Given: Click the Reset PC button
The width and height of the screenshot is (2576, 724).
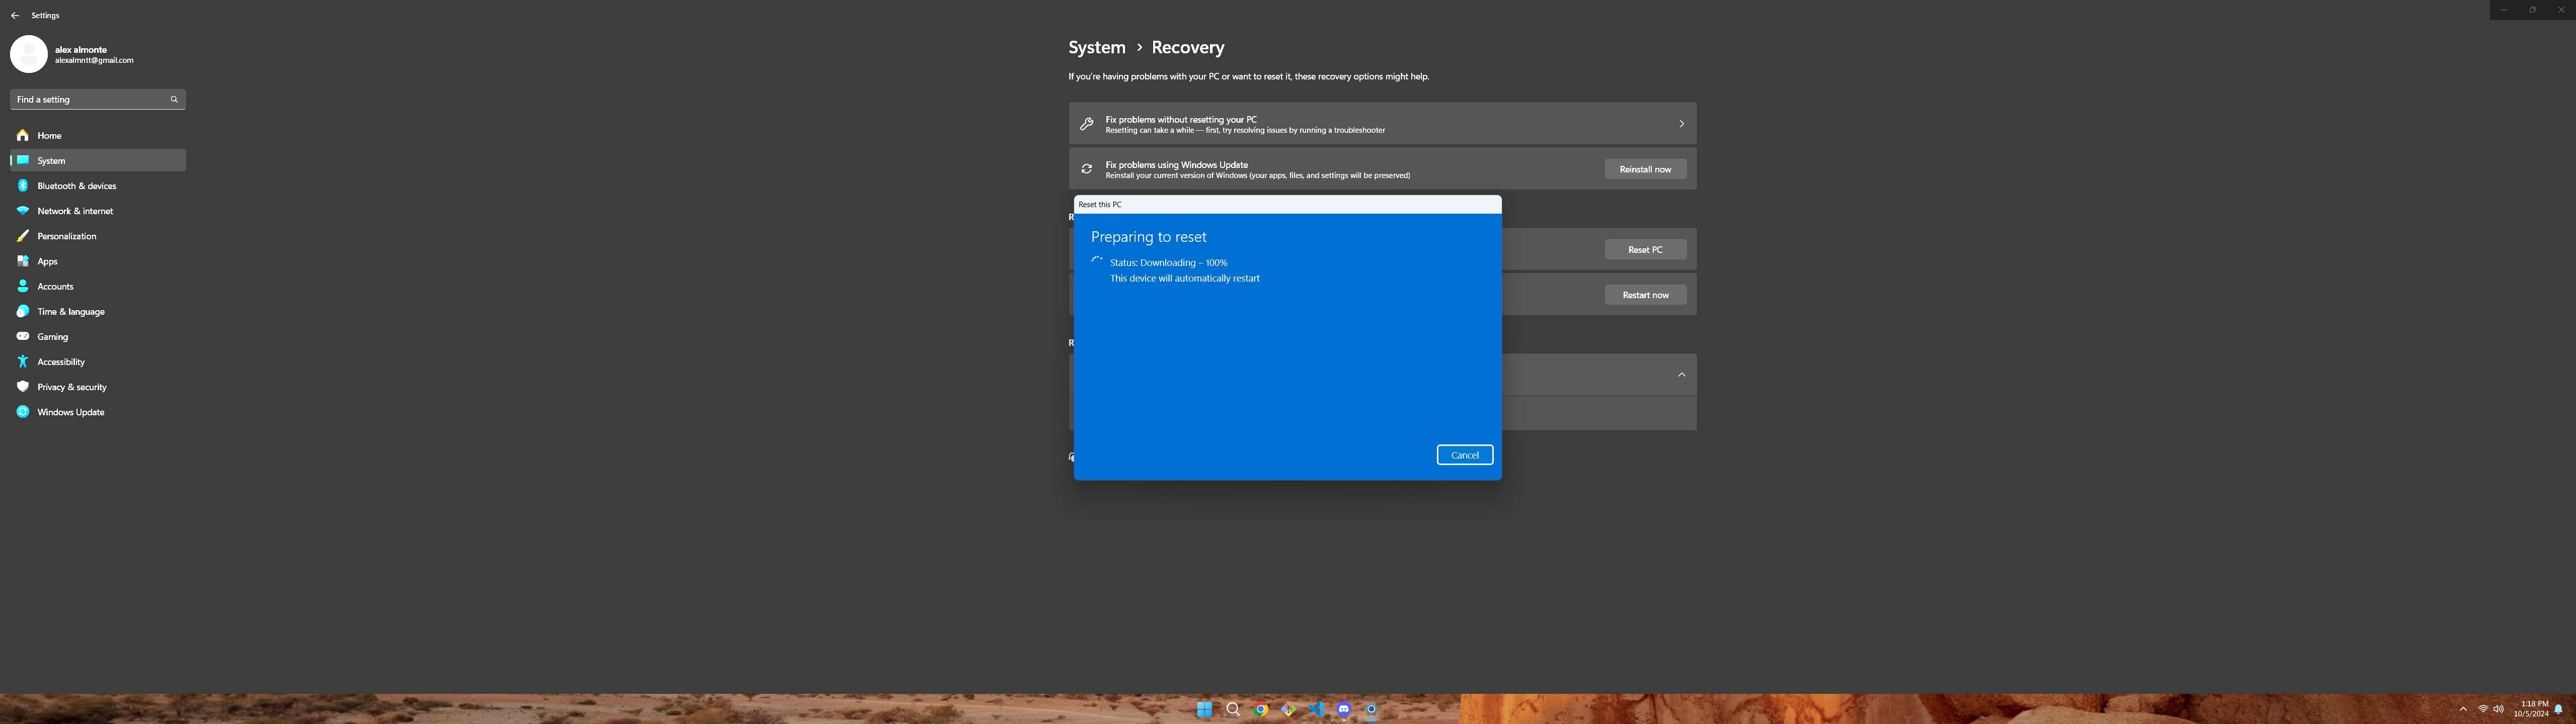Looking at the screenshot, I should (x=1645, y=249).
